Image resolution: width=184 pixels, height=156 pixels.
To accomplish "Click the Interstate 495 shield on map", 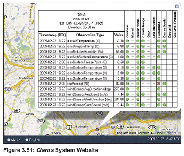I will (8, 89).
